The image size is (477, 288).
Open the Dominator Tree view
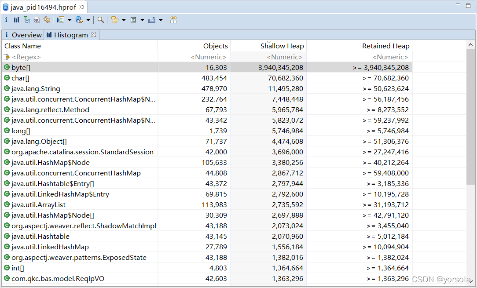click(26, 20)
